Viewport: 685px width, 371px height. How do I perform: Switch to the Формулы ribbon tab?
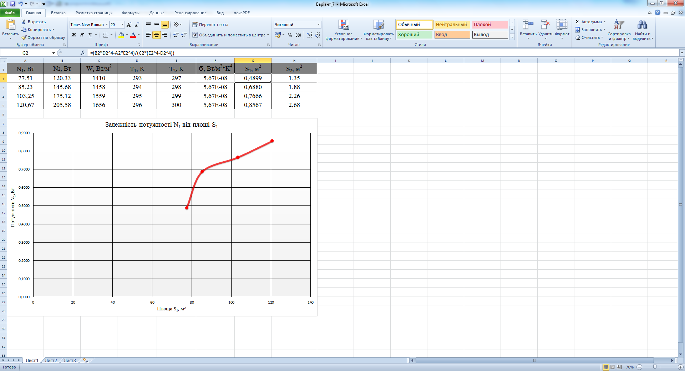pos(131,13)
